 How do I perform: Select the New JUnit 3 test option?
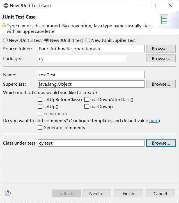pos(5,40)
